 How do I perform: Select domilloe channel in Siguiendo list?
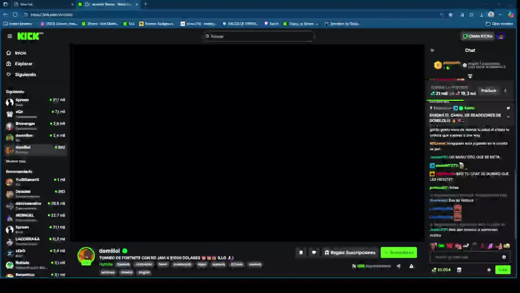click(x=36, y=137)
